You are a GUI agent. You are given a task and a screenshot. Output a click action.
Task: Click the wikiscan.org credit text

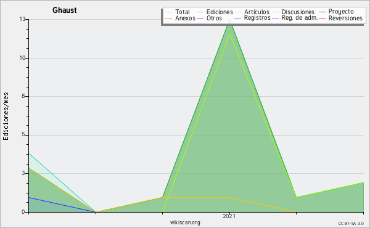click(185, 222)
